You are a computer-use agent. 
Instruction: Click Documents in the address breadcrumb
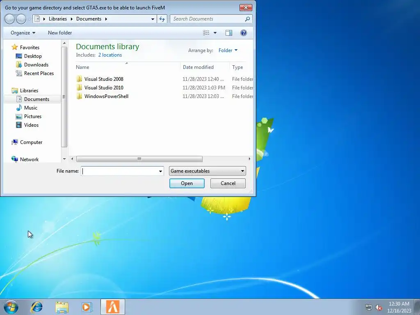pyautogui.click(x=89, y=19)
